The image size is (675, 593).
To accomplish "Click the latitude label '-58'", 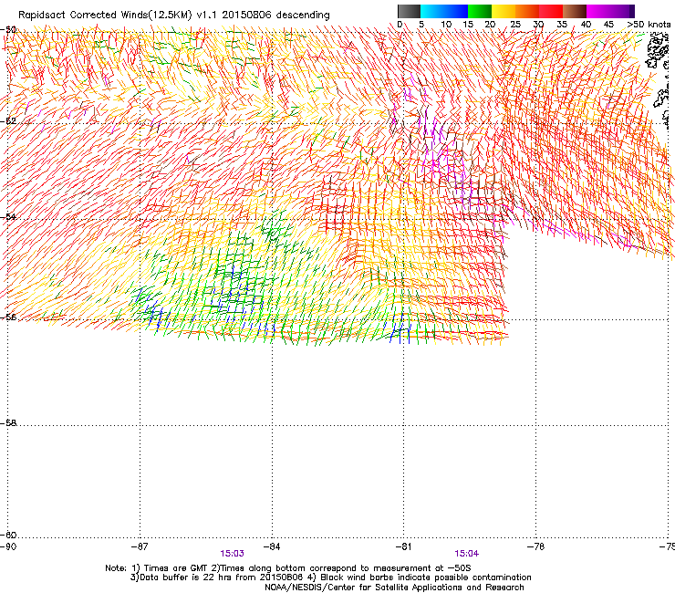I will coord(8,423).
